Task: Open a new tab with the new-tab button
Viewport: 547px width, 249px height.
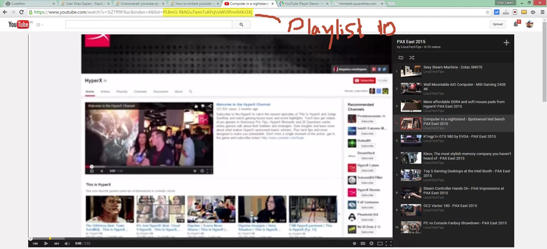Action: (391, 4)
